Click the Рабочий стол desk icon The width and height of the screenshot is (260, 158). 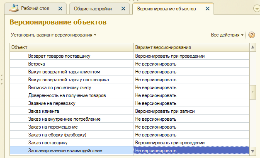[14, 8]
